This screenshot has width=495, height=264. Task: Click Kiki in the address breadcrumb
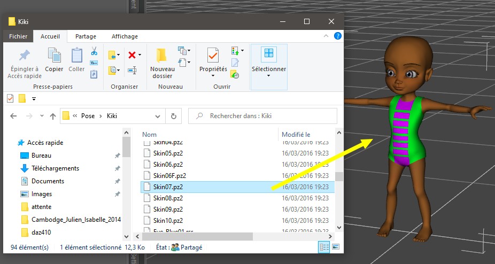(x=112, y=116)
